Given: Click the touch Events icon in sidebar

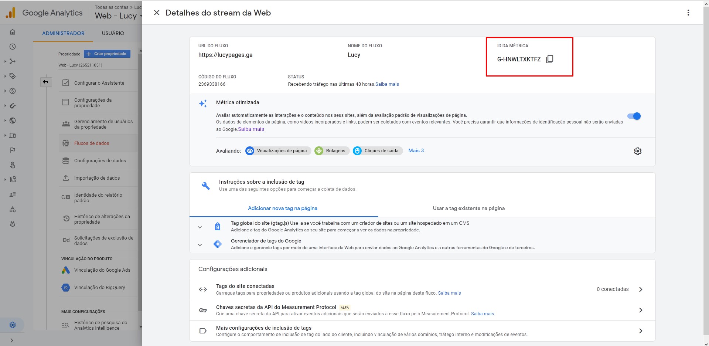Looking at the screenshot, I should pyautogui.click(x=13, y=165).
